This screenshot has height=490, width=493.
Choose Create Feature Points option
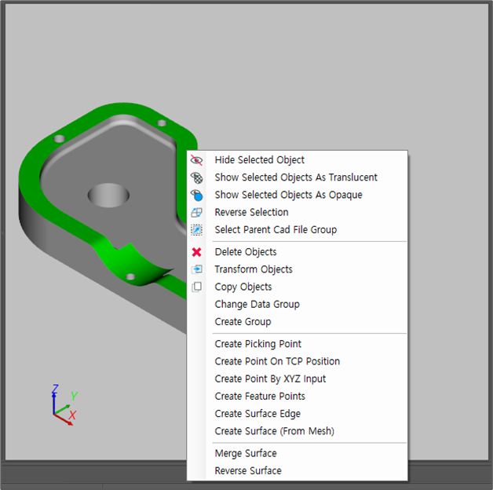coord(260,396)
